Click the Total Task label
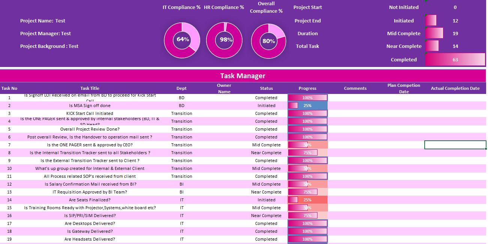Image resolution: width=488 pixels, height=244 pixels. point(308,46)
